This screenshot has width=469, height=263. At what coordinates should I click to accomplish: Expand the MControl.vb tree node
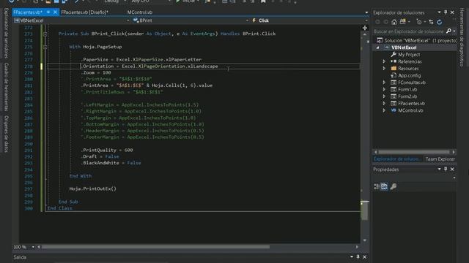[x=384, y=110]
